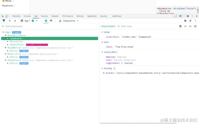Open the App 1 selector dropdown
This screenshot has height=124, width=199.
pos(29,21)
